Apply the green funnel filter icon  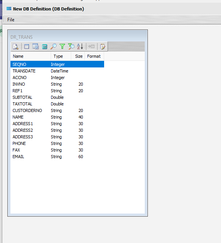62,47
